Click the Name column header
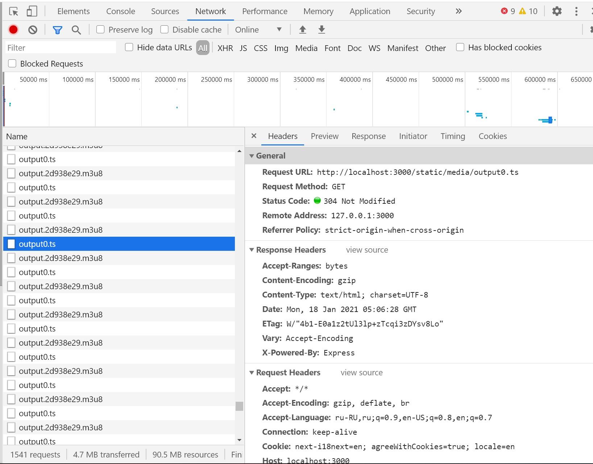 tap(124, 136)
